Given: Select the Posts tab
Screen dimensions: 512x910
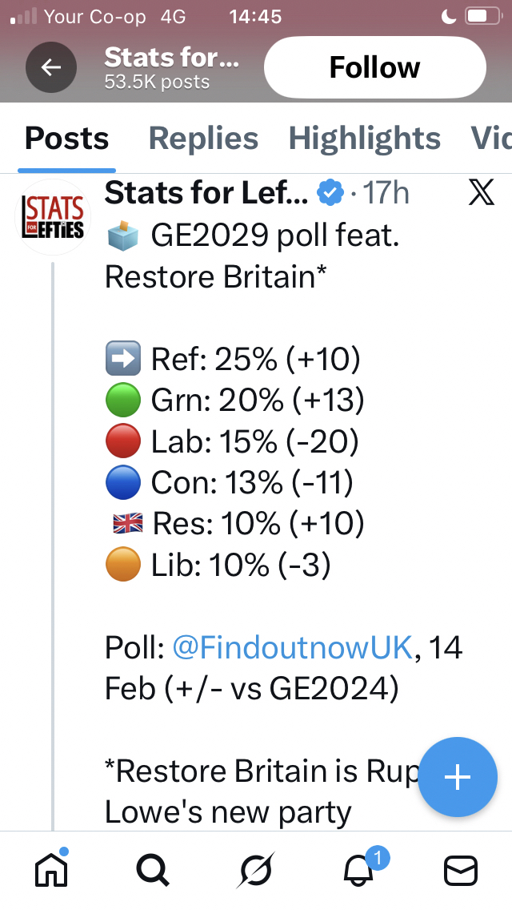Looking at the screenshot, I should click(66, 139).
